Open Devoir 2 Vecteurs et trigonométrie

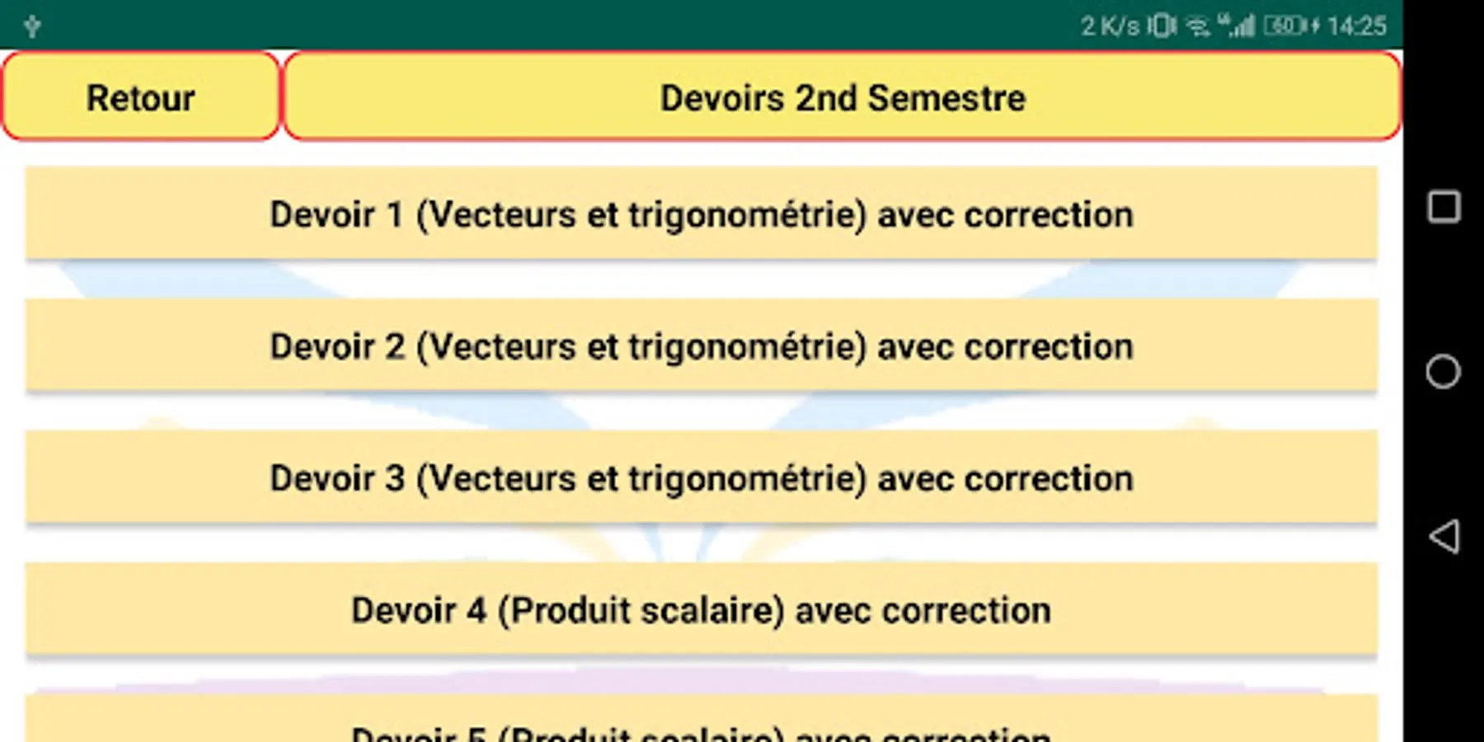(701, 346)
